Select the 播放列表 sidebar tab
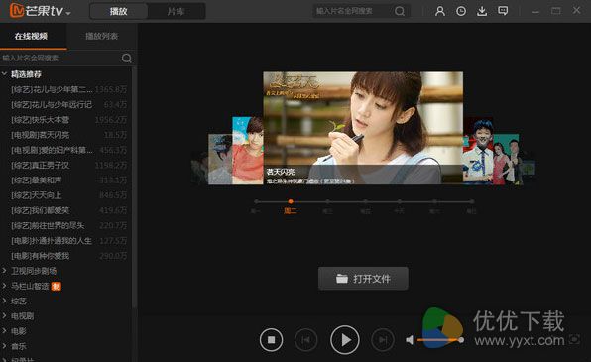591x362 pixels. [x=102, y=36]
